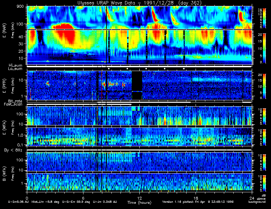Screen dimensions: 271x209
Task: Click the Ulysses URAP Wave Data plot title
Action: click(x=139, y=3)
